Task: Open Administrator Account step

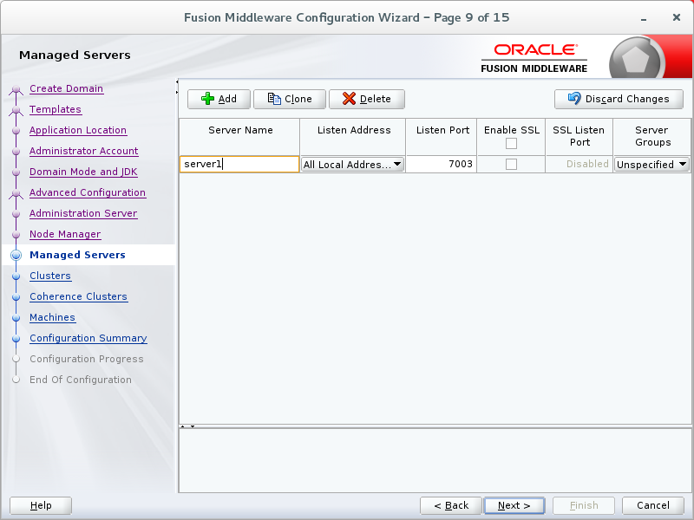Action: [83, 151]
